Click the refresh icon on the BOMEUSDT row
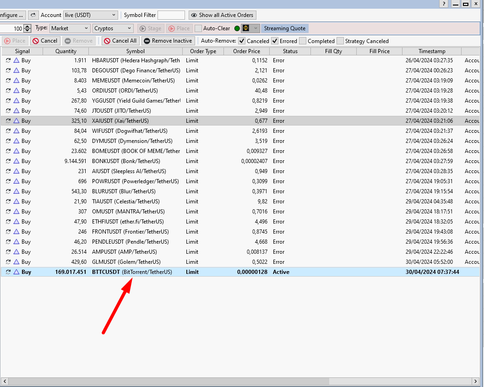The height and width of the screenshot is (387, 484). tap(8, 151)
